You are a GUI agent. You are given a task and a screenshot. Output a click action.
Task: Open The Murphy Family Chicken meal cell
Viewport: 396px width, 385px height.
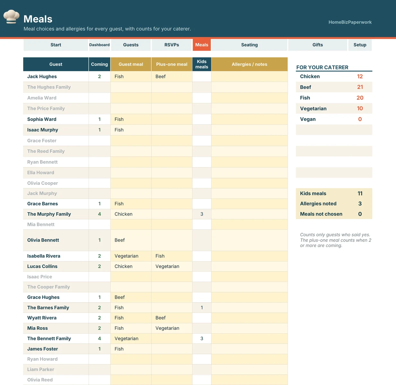pos(131,214)
